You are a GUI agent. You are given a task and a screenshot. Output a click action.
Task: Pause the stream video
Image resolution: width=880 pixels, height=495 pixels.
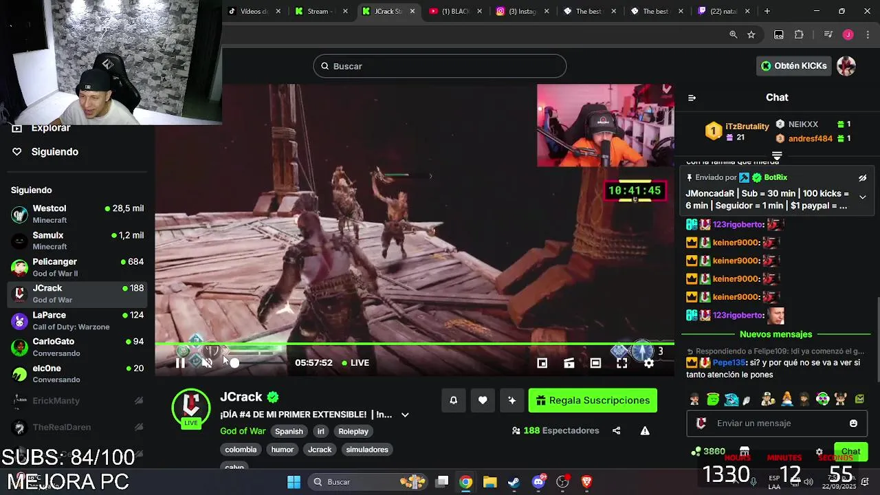coord(180,363)
